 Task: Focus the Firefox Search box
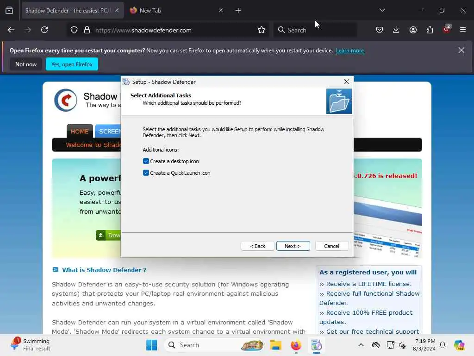point(315,30)
